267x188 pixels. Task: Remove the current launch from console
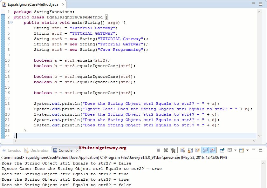tap(166, 150)
